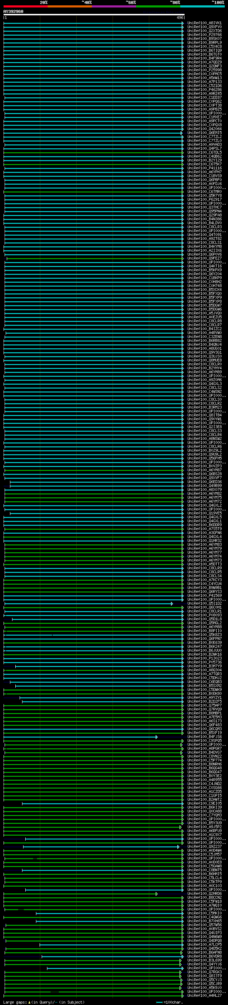
Task: Click the orange ~40% identity legend swatch
Action: (x=70, y=6)
